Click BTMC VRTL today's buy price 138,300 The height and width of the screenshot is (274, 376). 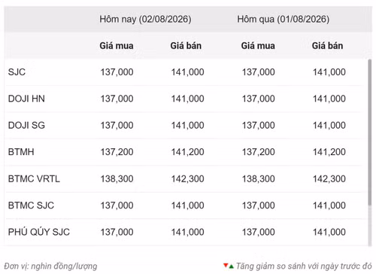[117, 179]
